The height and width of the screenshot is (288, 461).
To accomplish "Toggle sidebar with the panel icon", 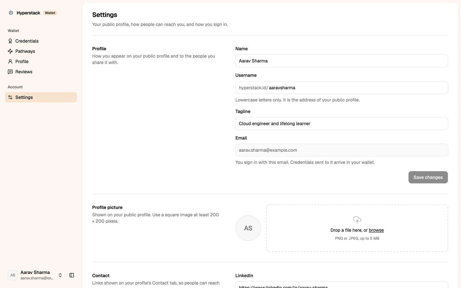I will click(x=72, y=275).
